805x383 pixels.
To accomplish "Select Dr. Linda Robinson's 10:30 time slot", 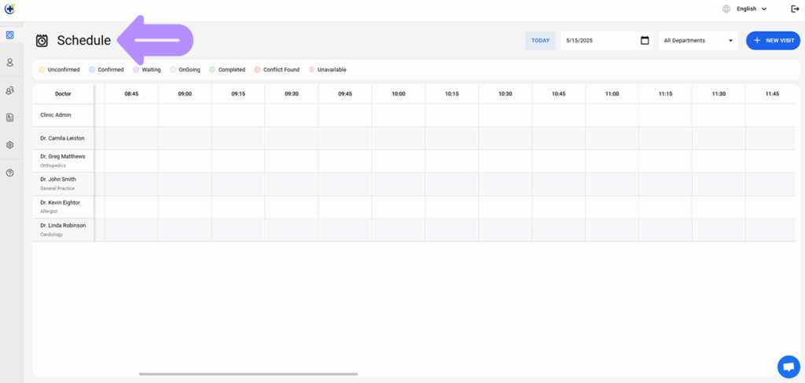I will pos(505,230).
